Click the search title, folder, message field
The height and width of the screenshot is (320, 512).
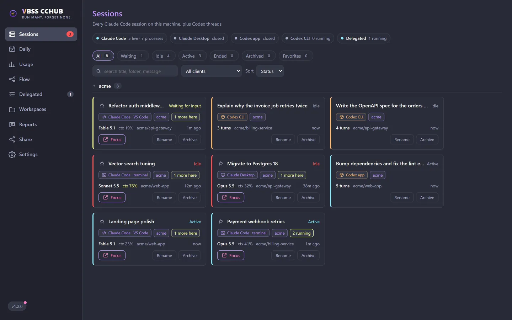tap(135, 71)
